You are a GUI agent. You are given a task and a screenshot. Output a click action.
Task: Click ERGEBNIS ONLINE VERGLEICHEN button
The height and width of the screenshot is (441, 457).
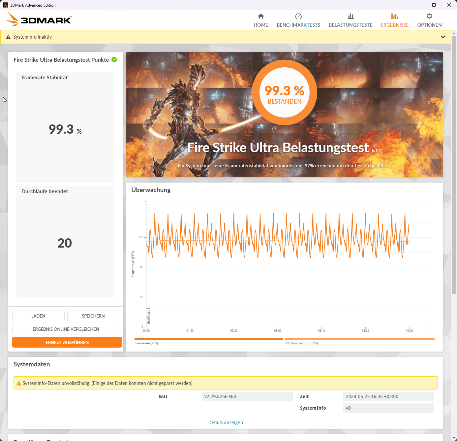tap(66, 329)
